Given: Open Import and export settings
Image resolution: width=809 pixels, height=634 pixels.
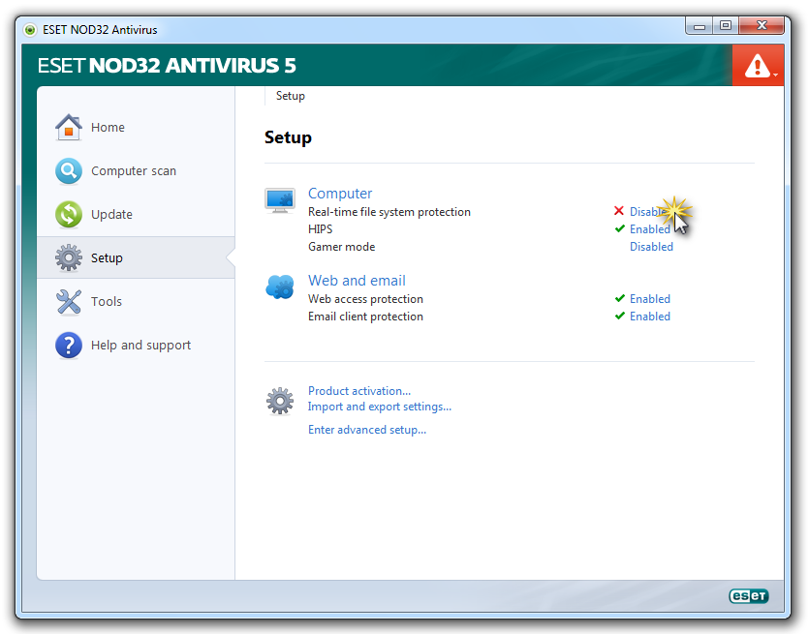Looking at the screenshot, I should point(379,407).
